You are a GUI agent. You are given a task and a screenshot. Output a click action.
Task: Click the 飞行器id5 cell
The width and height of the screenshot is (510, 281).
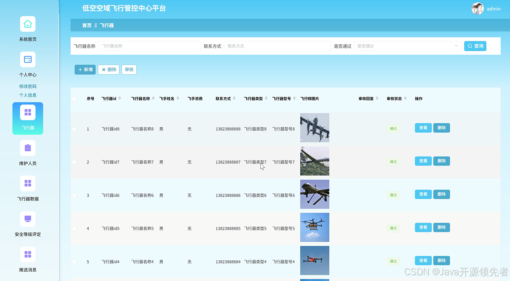coord(110,228)
